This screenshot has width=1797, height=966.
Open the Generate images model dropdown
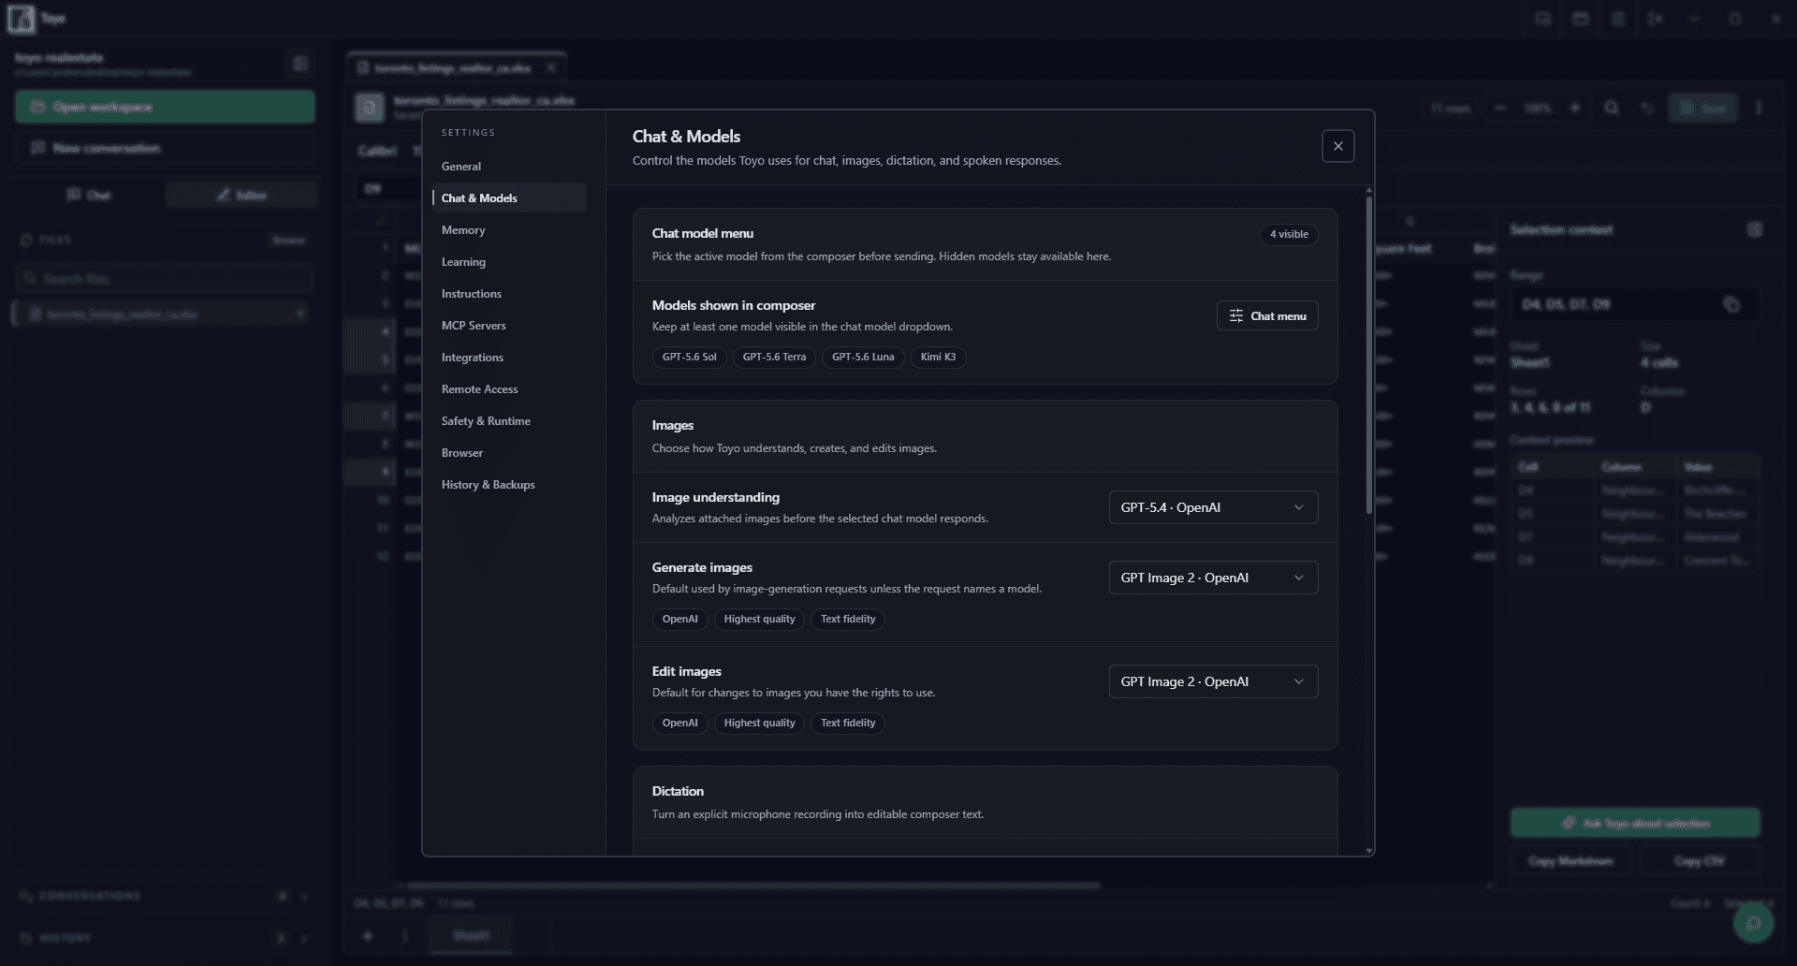point(1213,578)
